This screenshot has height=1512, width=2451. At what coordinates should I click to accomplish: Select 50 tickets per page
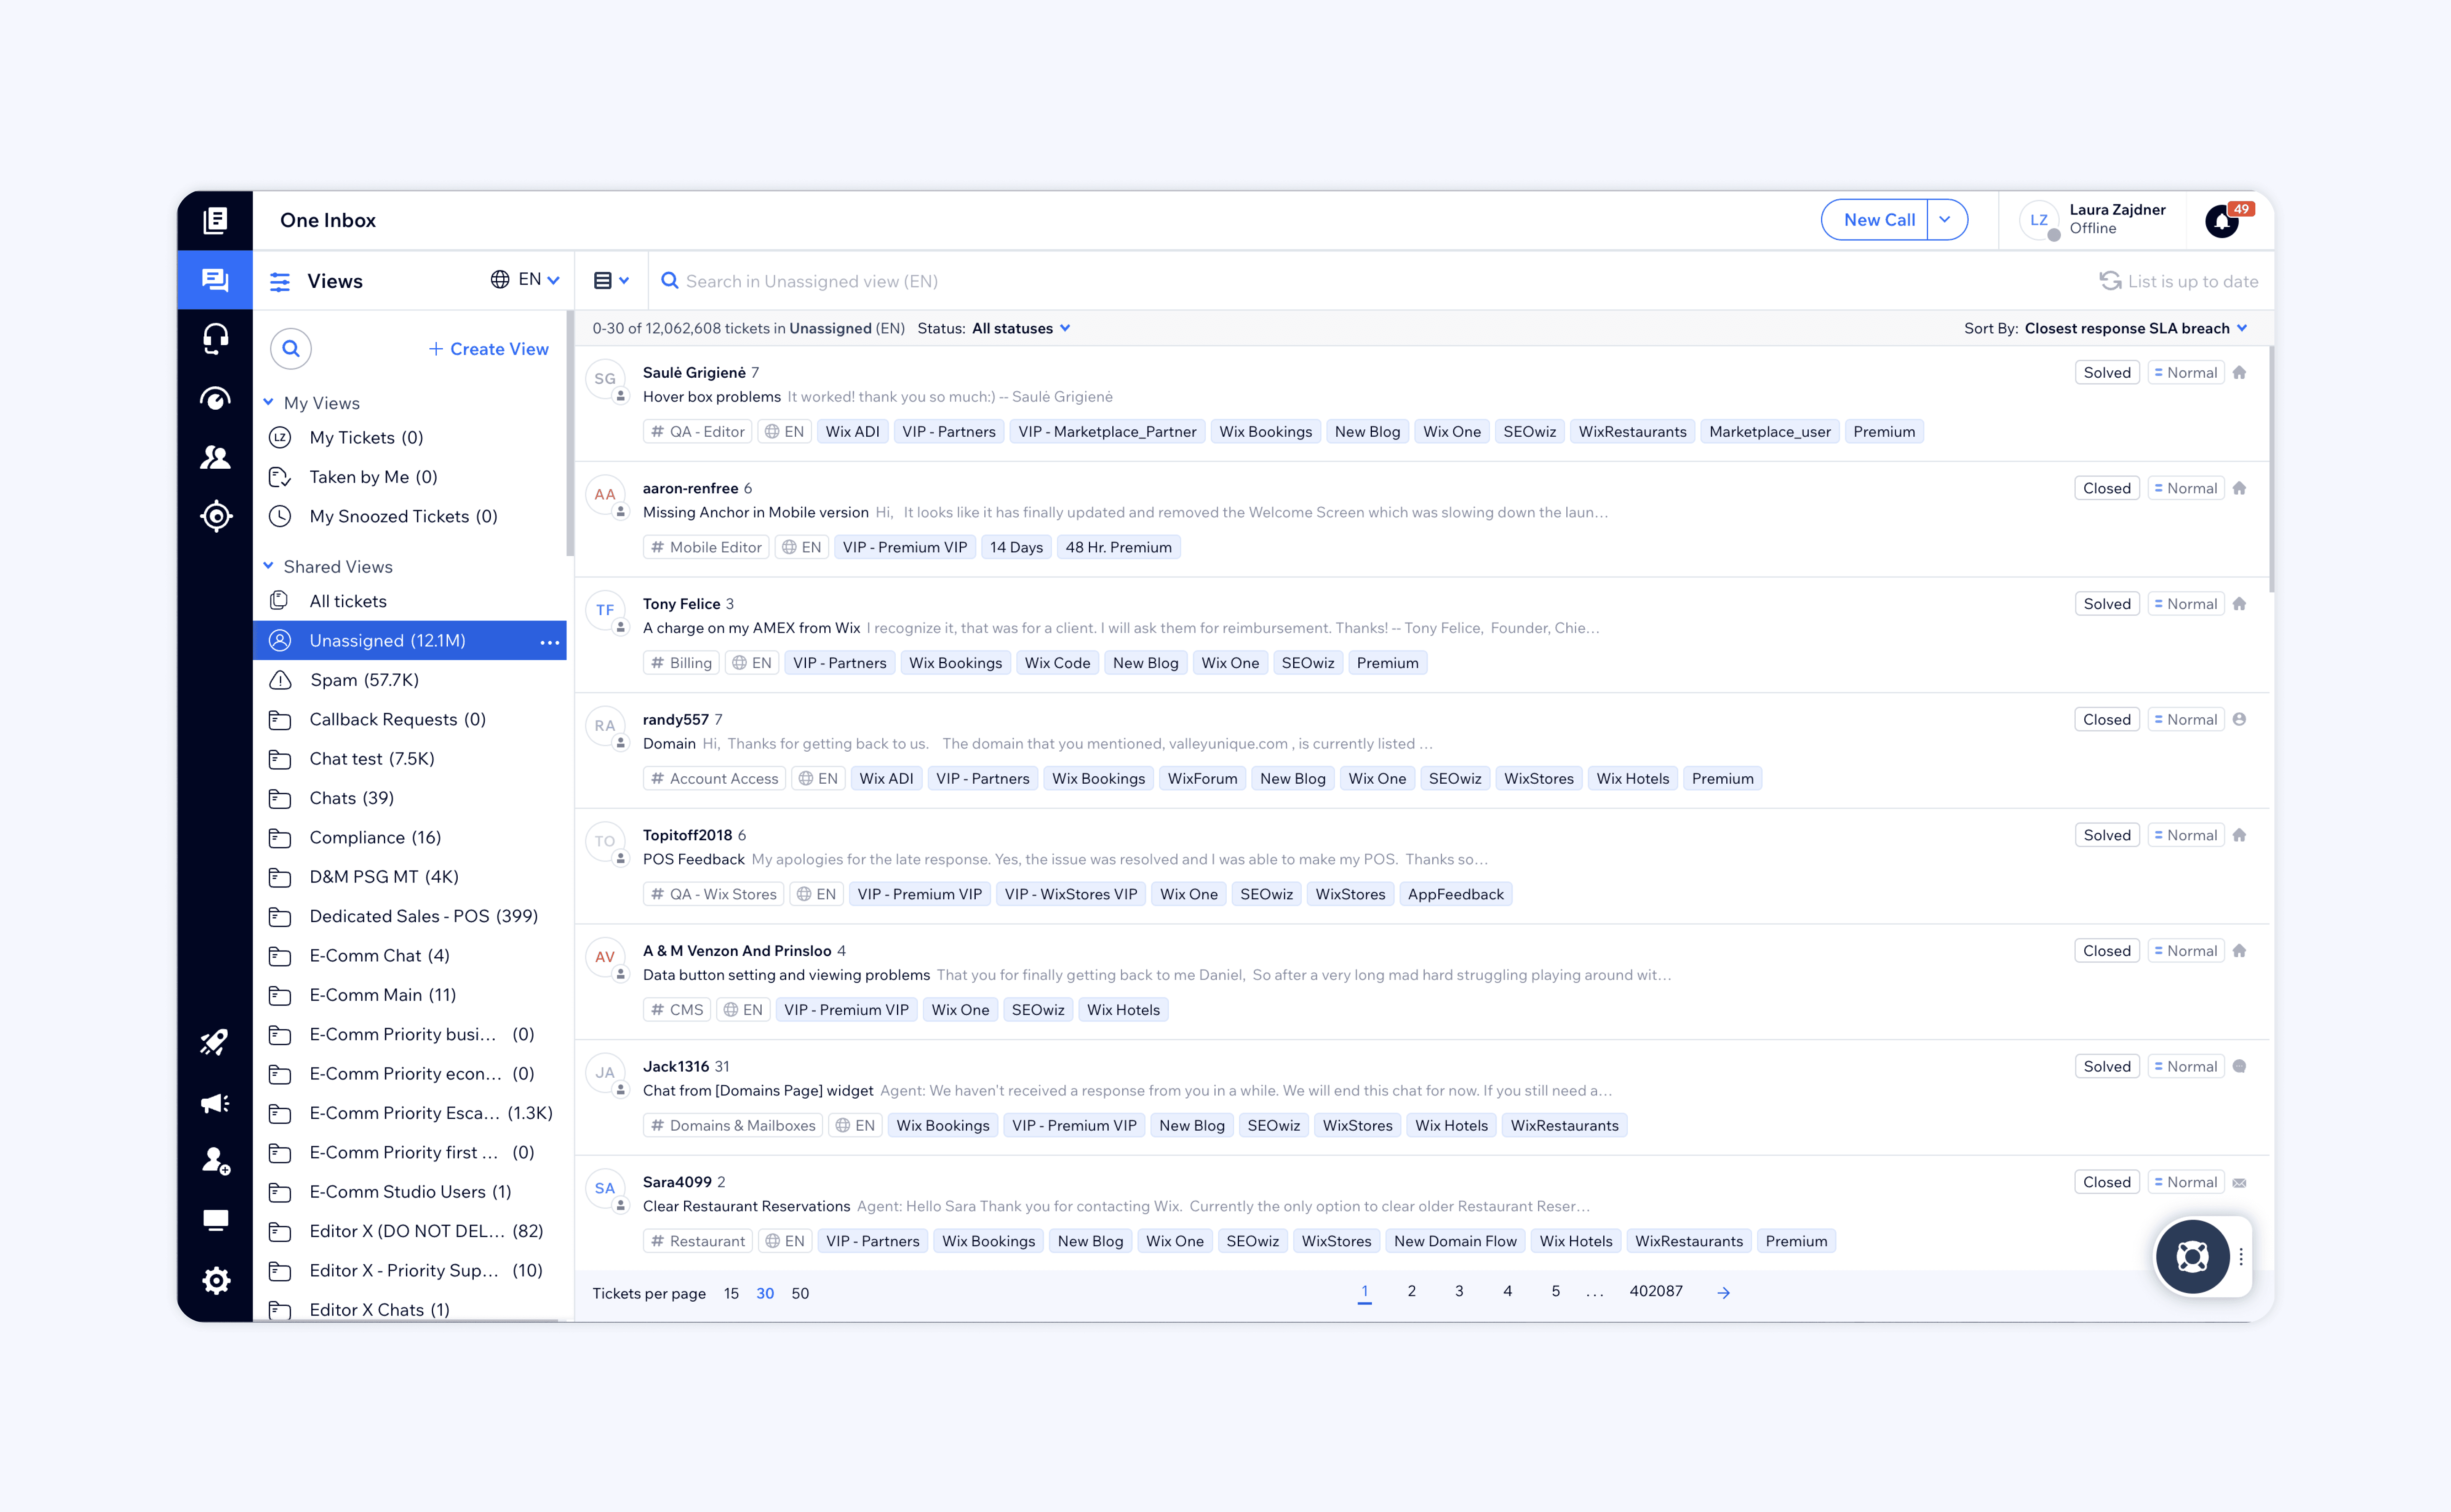coord(800,1293)
